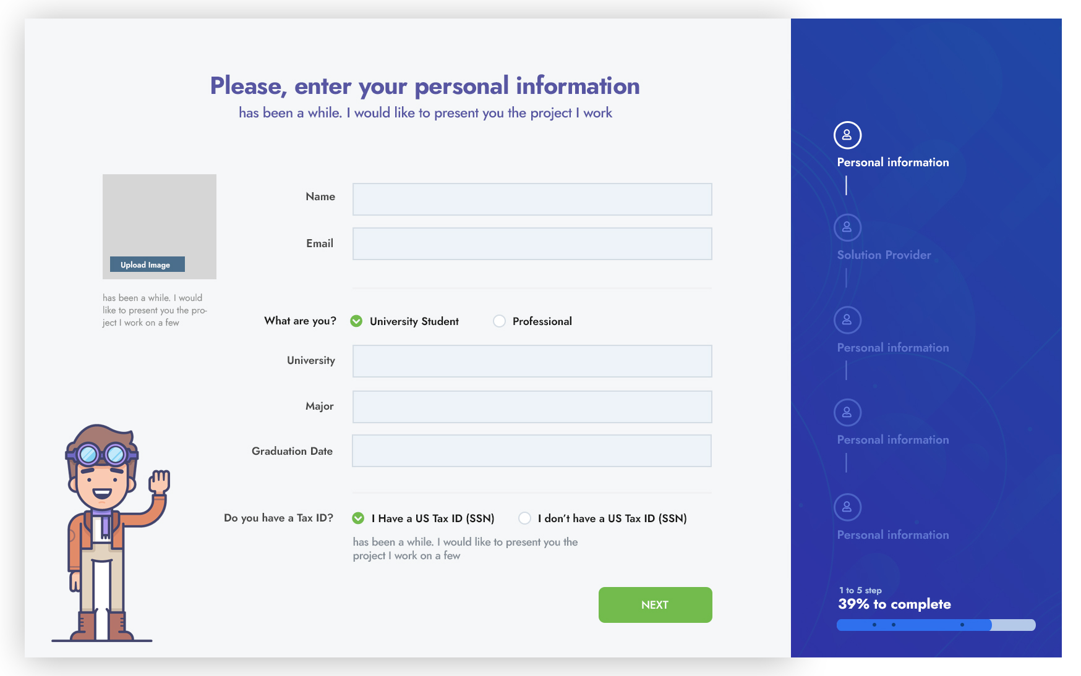
Task: Click the fourth step user icon
Action: click(x=847, y=413)
